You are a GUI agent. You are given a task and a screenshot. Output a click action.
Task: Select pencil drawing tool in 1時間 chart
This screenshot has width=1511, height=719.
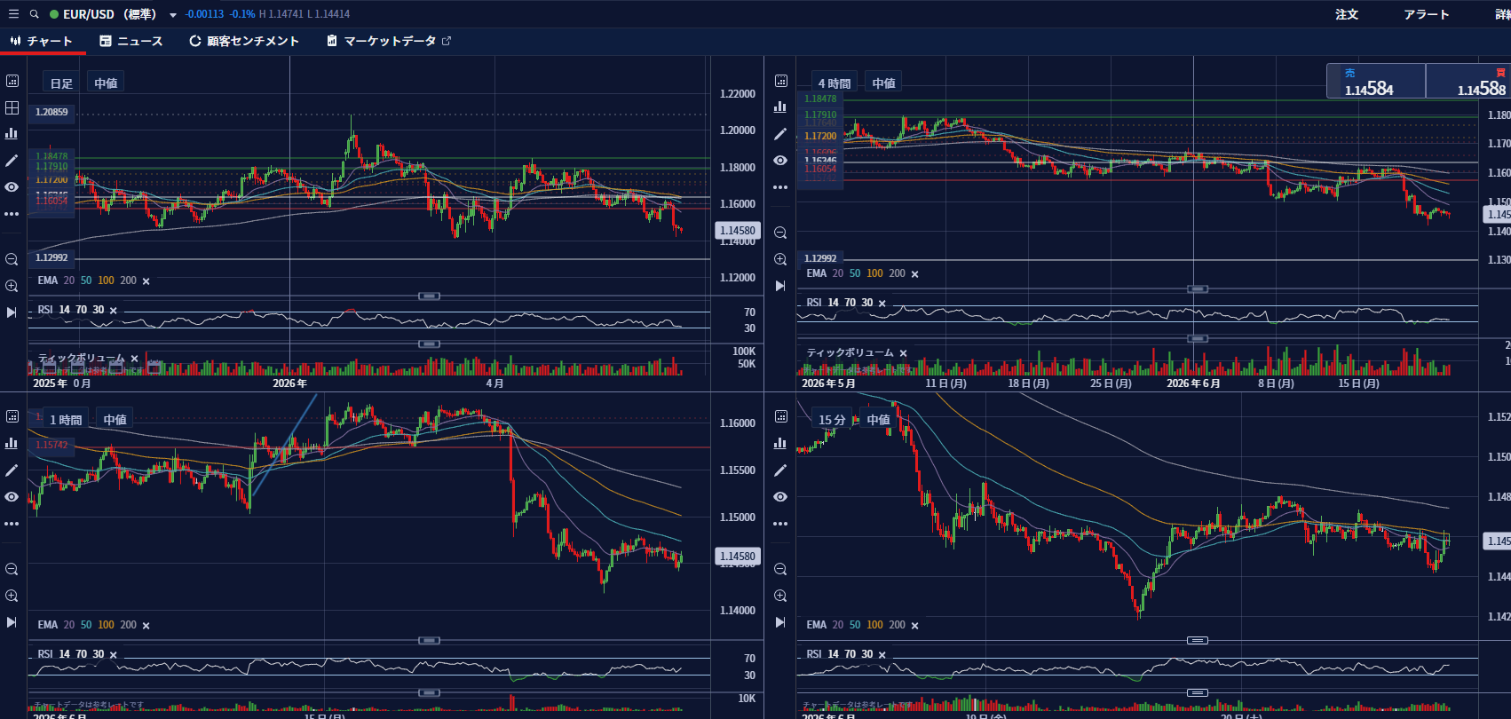pyautogui.click(x=12, y=470)
